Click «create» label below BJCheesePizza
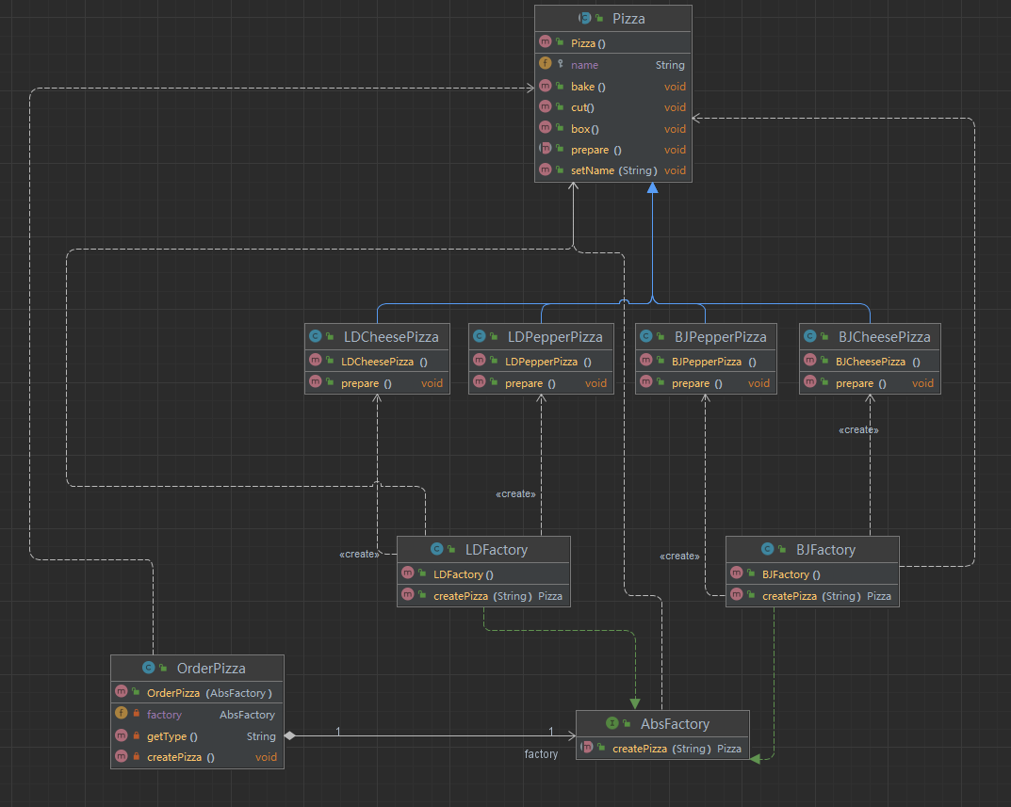 [x=858, y=430]
